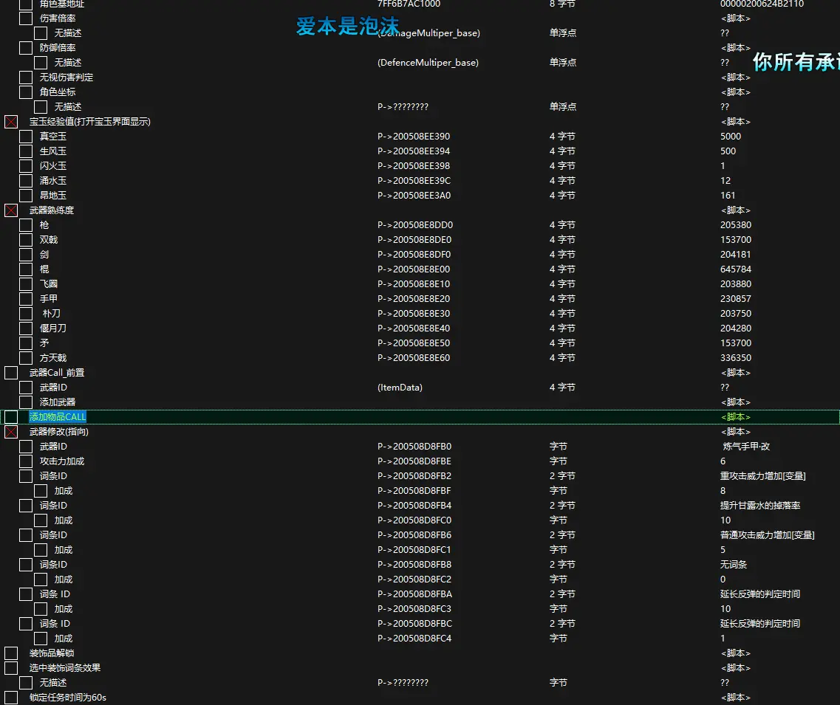Click the (DefenceMultiper_base) address cell
The image size is (840, 705).
point(428,63)
